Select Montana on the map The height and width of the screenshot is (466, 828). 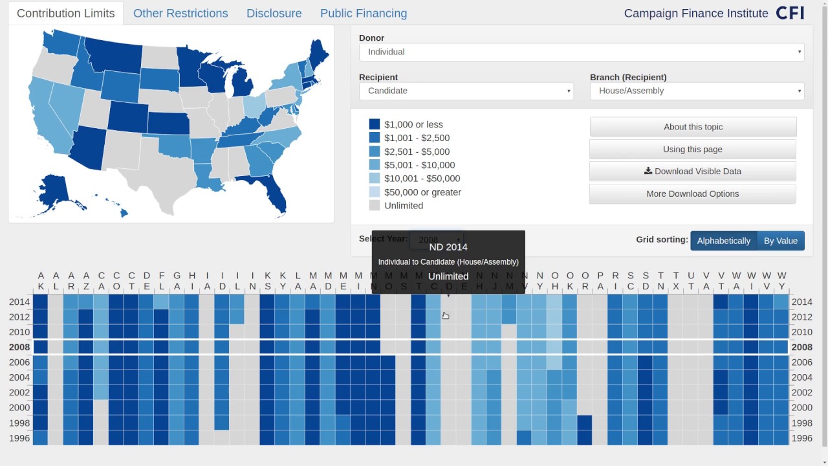click(115, 54)
